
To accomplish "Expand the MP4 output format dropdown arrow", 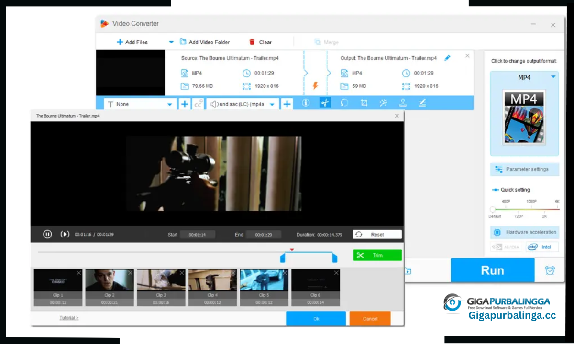I will click(553, 77).
